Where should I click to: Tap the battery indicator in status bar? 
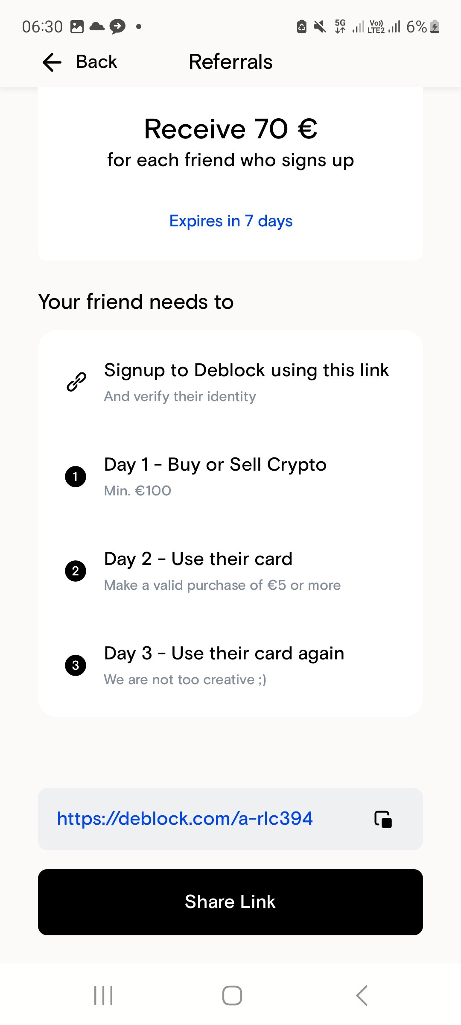click(435, 27)
